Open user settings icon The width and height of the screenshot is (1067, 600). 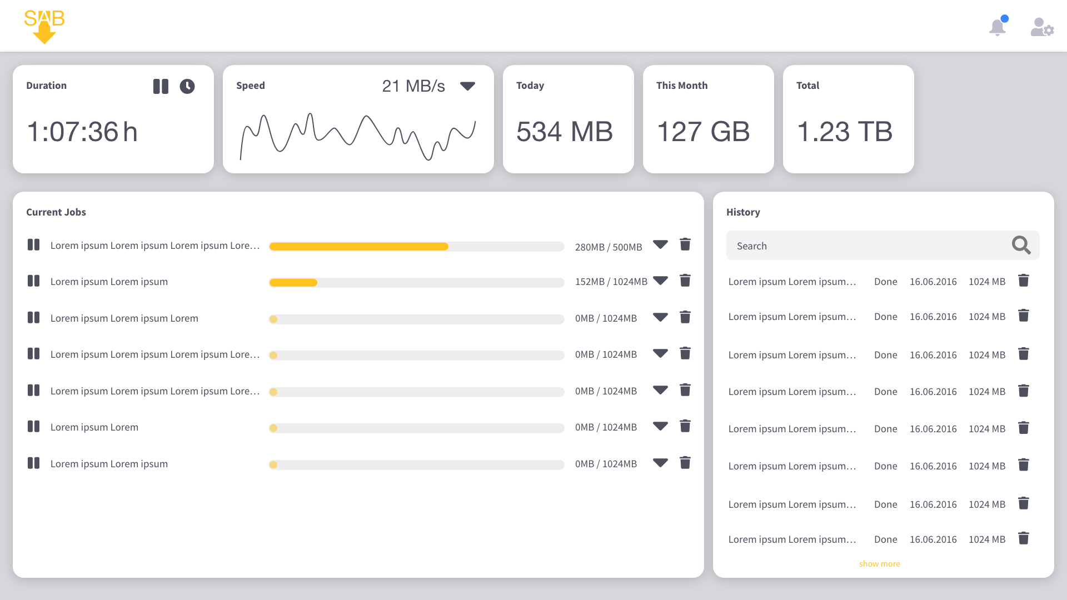pos(1042,27)
